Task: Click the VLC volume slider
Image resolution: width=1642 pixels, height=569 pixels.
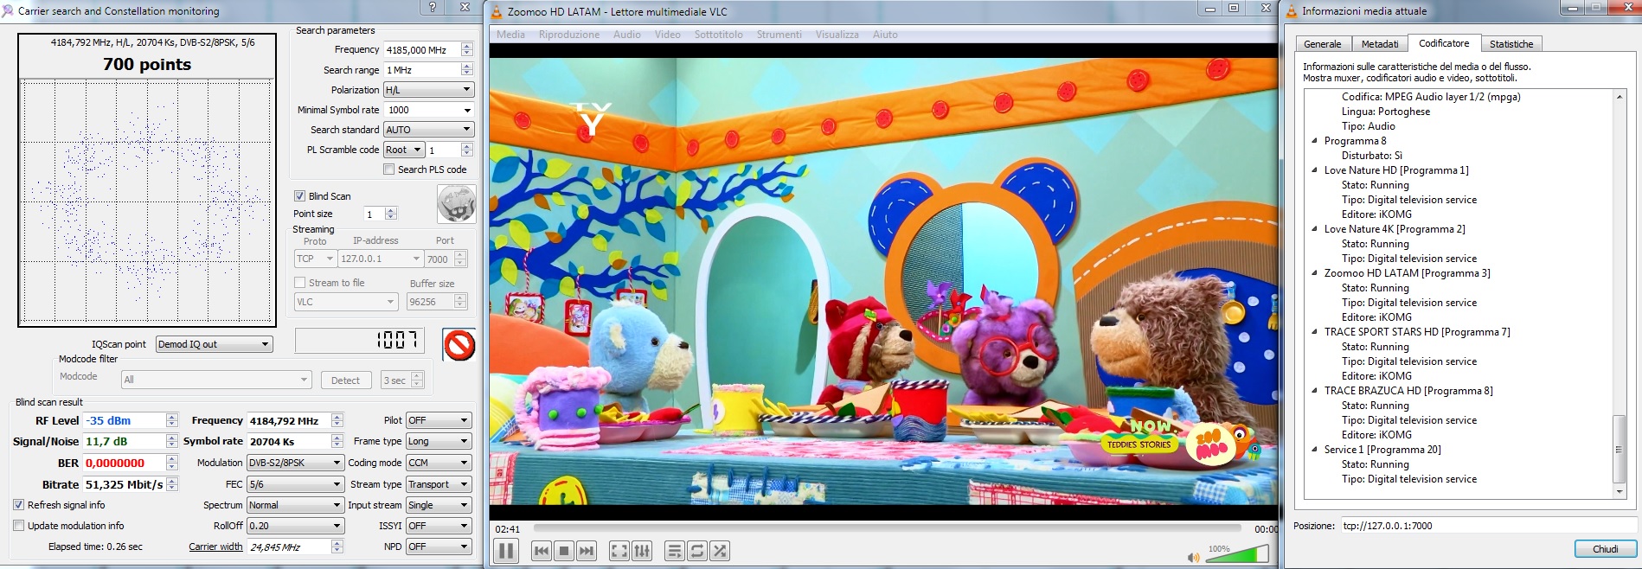Action: click(x=1237, y=556)
